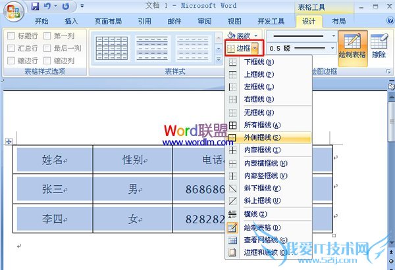
Task: Switch to the 开发工具 ribbon tab
Action: pos(271,21)
